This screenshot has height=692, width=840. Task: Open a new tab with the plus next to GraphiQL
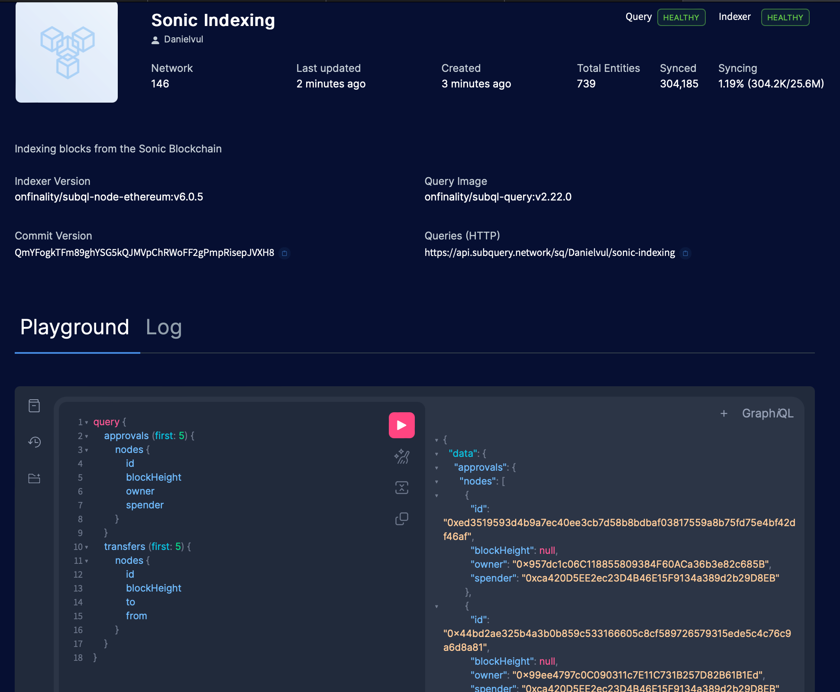click(x=724, y=413)
